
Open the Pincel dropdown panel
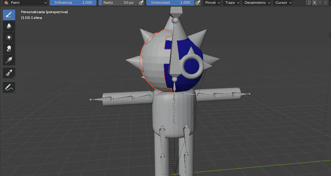click(x=213, y=3)
